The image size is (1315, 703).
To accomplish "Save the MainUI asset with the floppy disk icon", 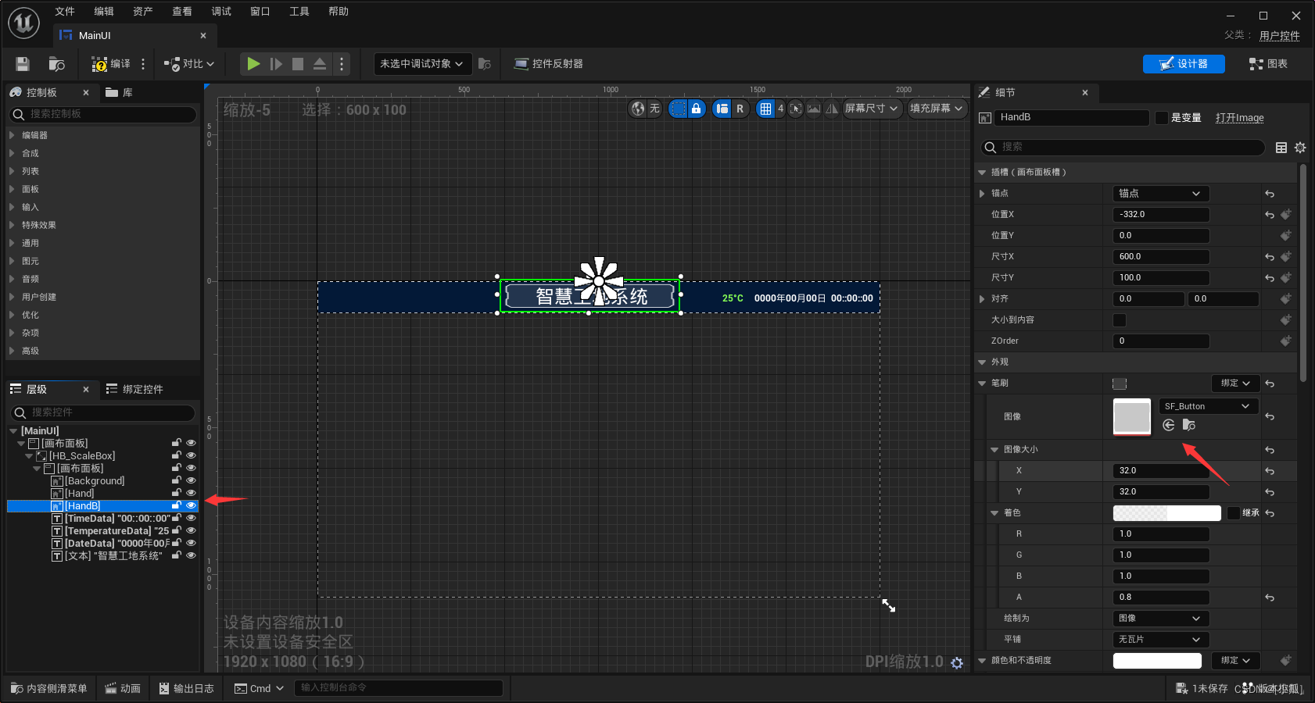I will 23,64.
